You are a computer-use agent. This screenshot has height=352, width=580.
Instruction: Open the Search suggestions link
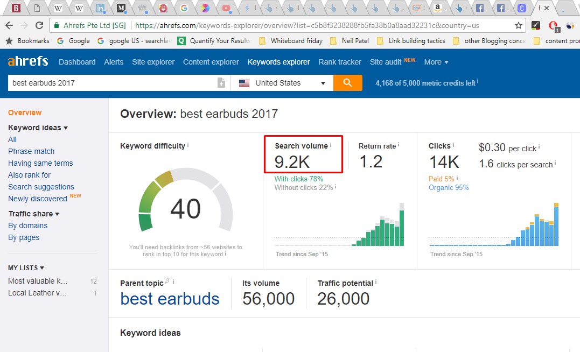pyautogui.click(x=41, y=187)
